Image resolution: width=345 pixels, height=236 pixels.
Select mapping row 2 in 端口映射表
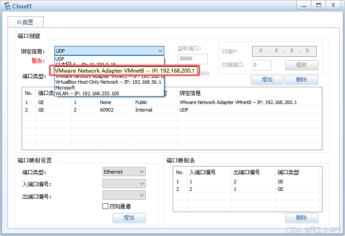pyautogui.click(x=247, y=189)
